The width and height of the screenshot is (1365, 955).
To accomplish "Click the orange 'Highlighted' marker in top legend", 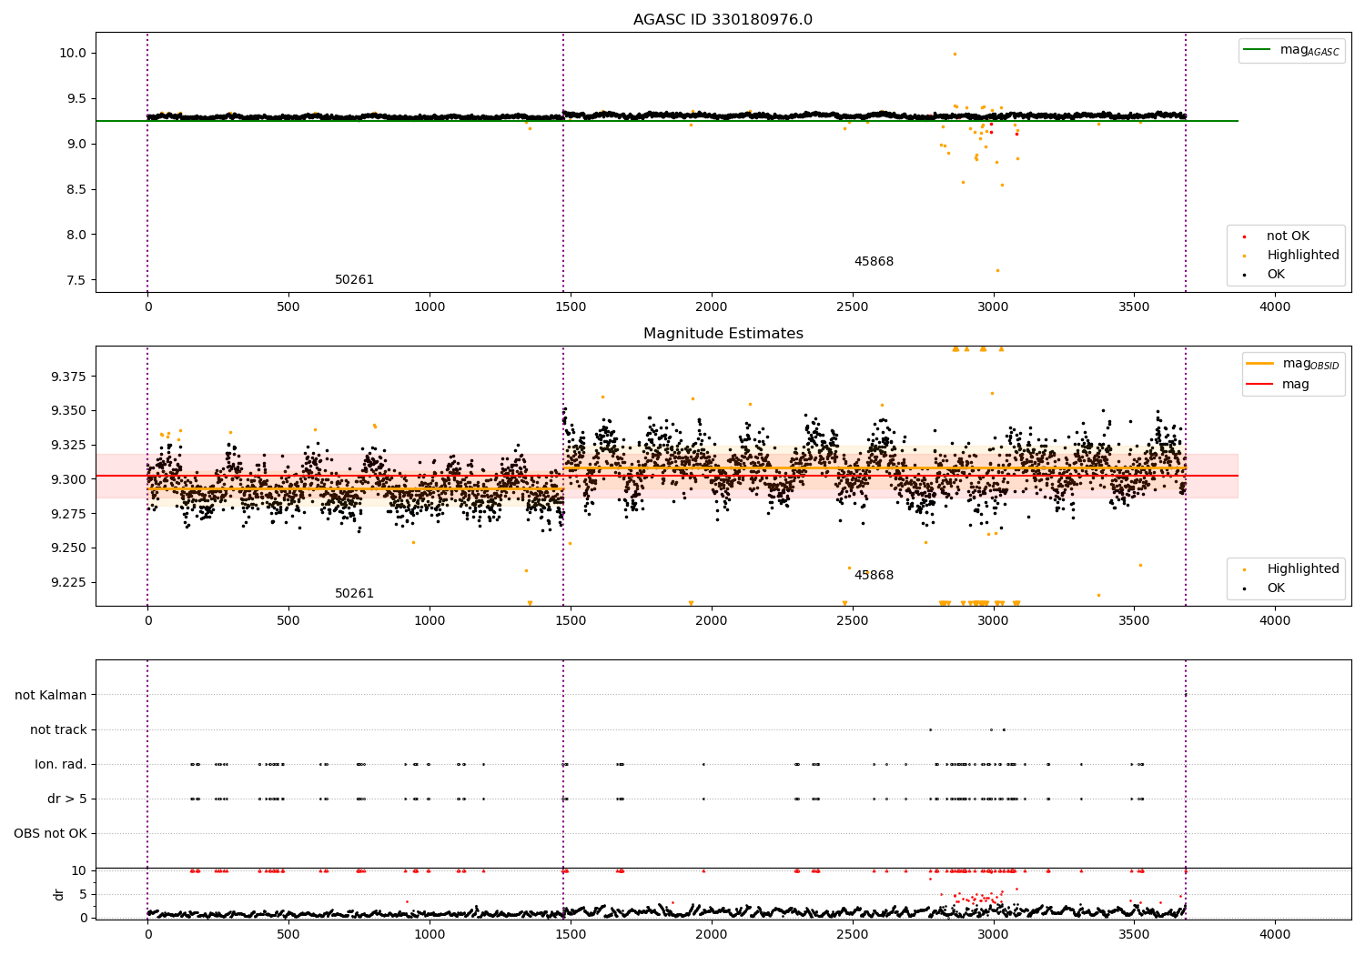I will 1245,256.
